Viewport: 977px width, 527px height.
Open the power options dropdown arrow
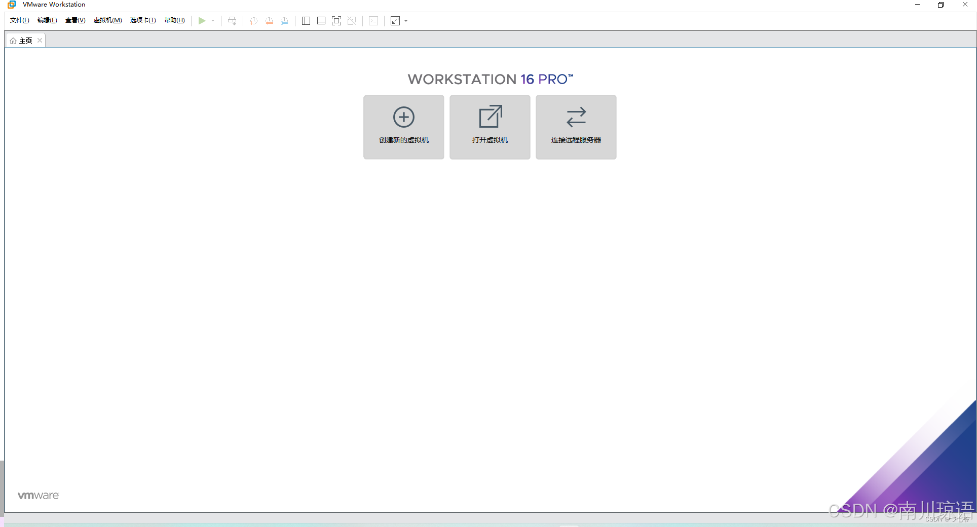213,21
